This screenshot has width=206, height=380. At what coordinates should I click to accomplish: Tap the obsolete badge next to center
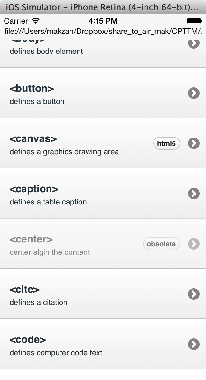coord(161,244)
